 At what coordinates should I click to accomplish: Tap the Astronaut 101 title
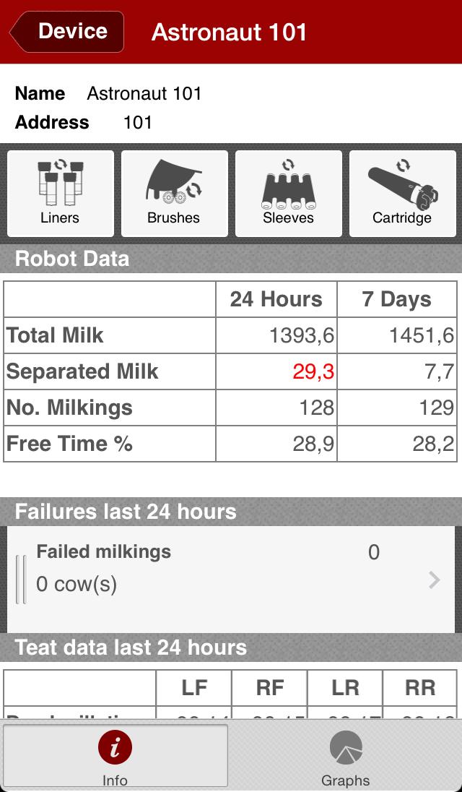pos(228,31)
